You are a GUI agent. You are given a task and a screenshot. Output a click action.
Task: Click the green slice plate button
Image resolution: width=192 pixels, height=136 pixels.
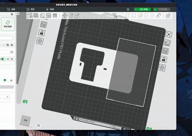point(144,9)
